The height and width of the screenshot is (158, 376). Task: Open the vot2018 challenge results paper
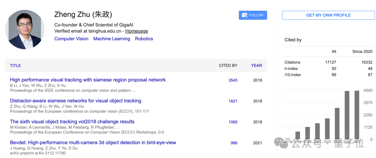pos(72,122)
